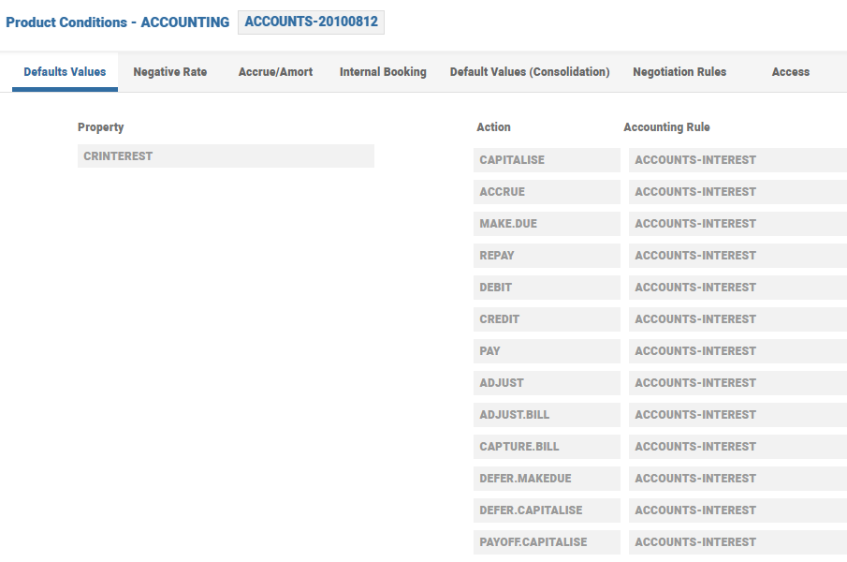This screenshot has width=847, height=562.
Task: Click the CRINTEREST property field
Action: (x=226, y=156)
